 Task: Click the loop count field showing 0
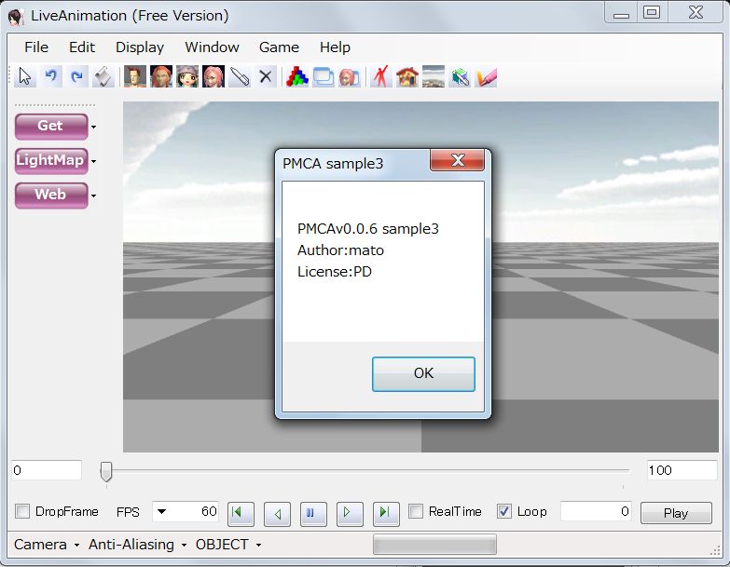596,511
